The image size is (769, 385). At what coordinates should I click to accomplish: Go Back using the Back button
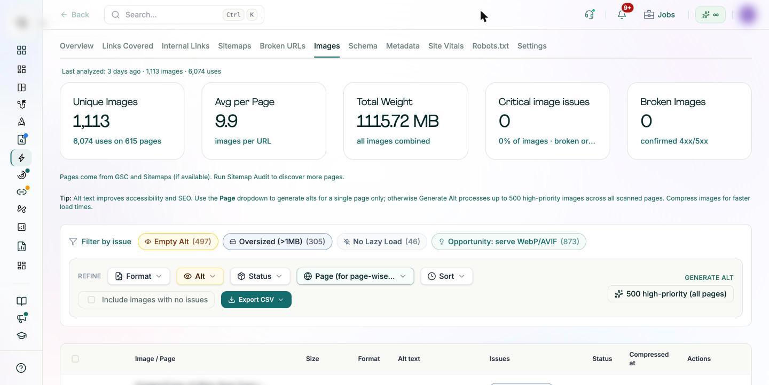(75, 14)
